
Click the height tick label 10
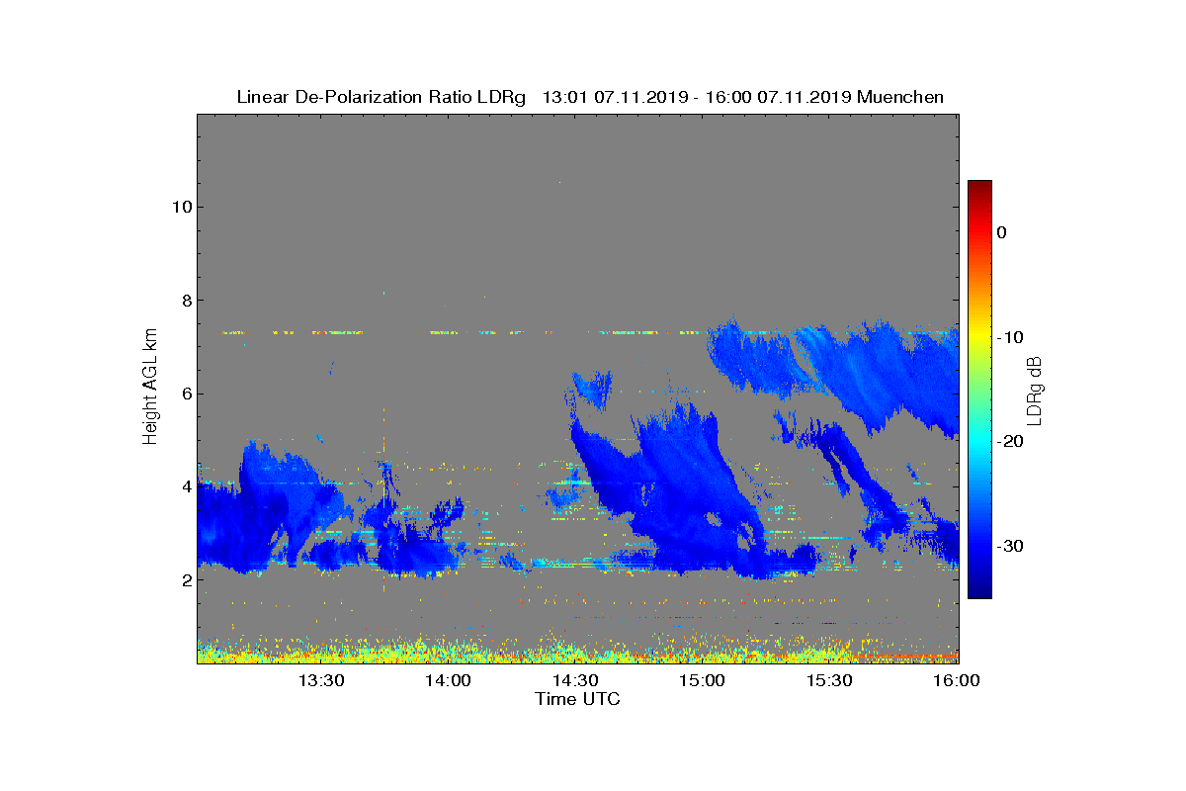pos(180,207)
